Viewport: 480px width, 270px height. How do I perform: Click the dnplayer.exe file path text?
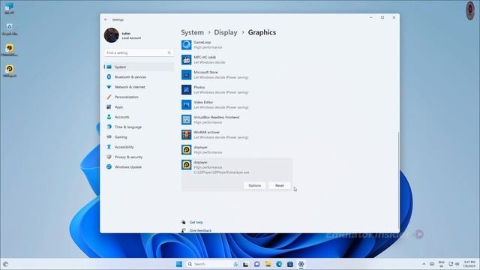click(x=221, y=172)
